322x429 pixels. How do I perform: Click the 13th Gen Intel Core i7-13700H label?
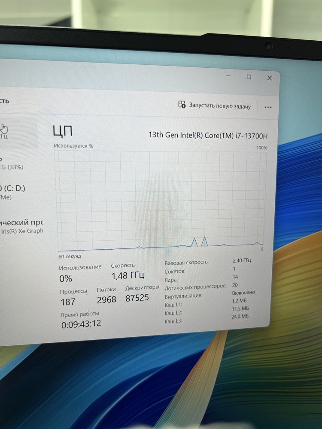[208, 135]
